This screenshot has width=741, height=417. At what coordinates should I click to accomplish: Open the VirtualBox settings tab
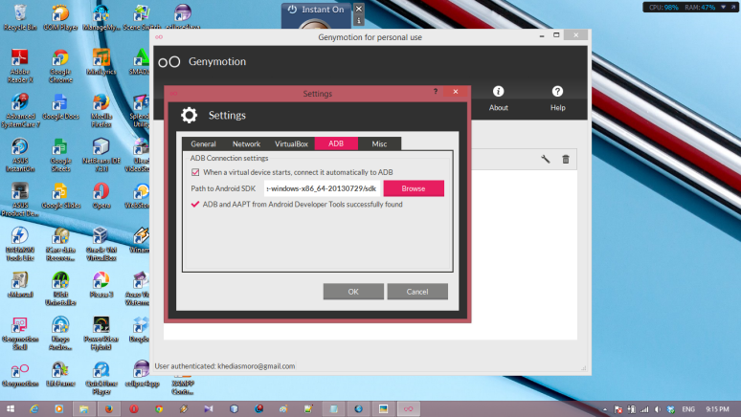pos(291,144)
